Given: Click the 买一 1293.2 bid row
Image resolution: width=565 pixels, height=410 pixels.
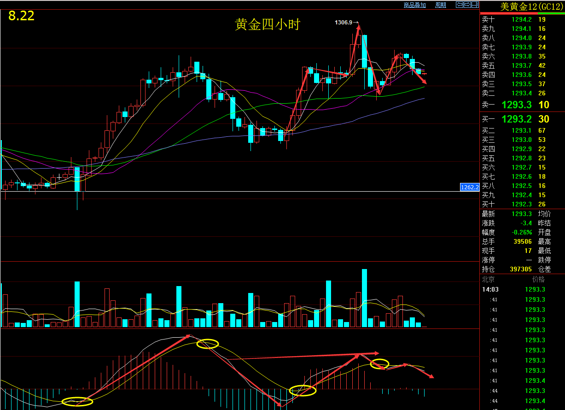Looking at the screenshot, I should (522, 119).
